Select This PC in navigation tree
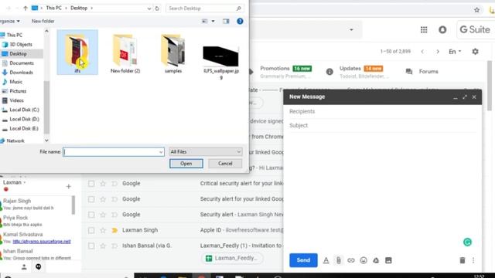The height and width of the screenshot is (278, 495). point(15,35)
